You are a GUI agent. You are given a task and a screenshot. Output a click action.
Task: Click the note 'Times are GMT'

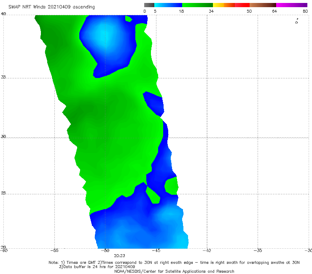pos(81,263)
